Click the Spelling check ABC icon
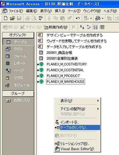 point(41,18)
